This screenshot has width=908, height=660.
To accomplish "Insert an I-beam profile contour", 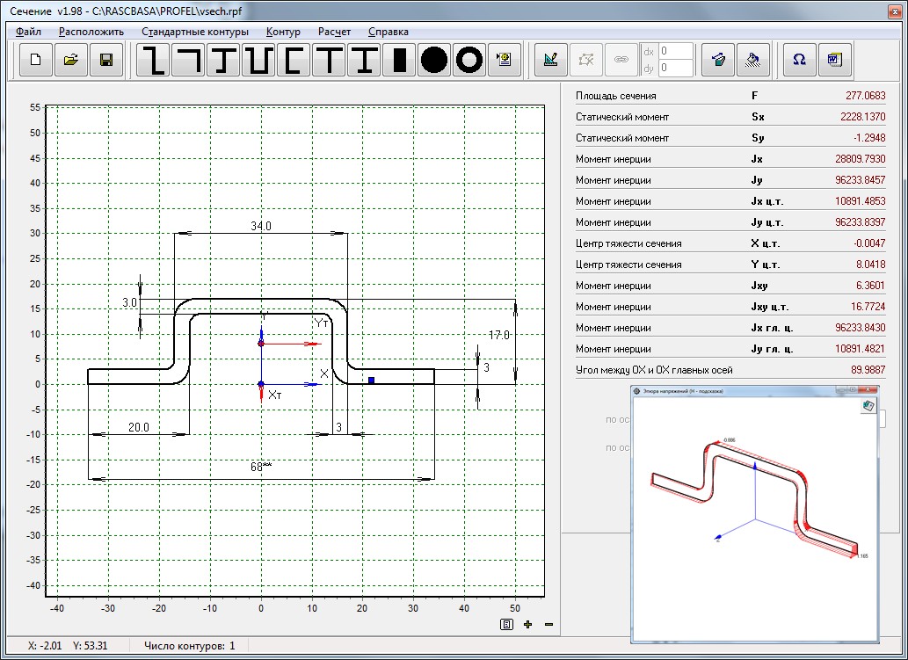I will [364, 60].
